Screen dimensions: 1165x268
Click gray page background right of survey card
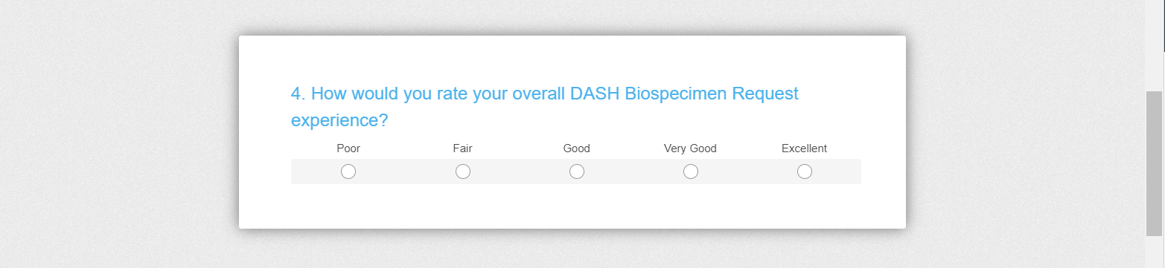pos(1024,134)
